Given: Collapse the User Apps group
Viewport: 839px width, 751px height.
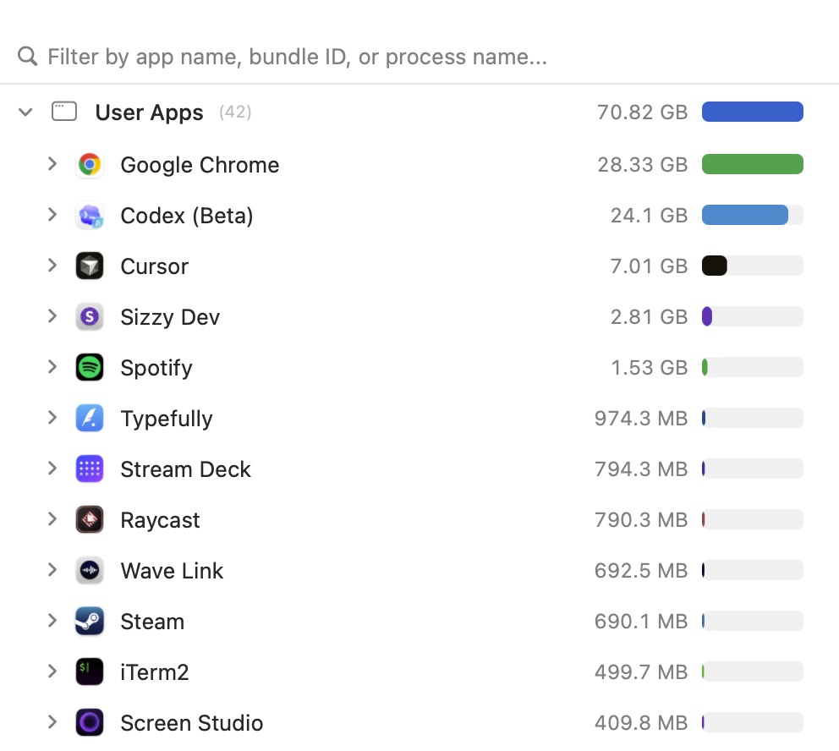Looking at the screenshot, I should pyautogui.click(x=25, y=112).
